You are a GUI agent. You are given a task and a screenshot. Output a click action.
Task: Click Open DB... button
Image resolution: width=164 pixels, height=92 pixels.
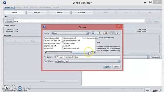(60, 13)
